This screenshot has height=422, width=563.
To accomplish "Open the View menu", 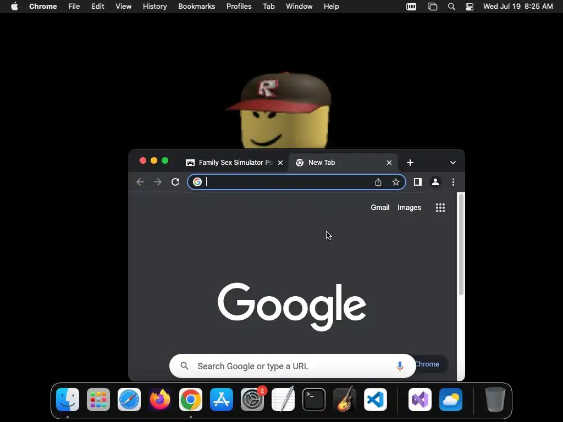I will [123, 7].
